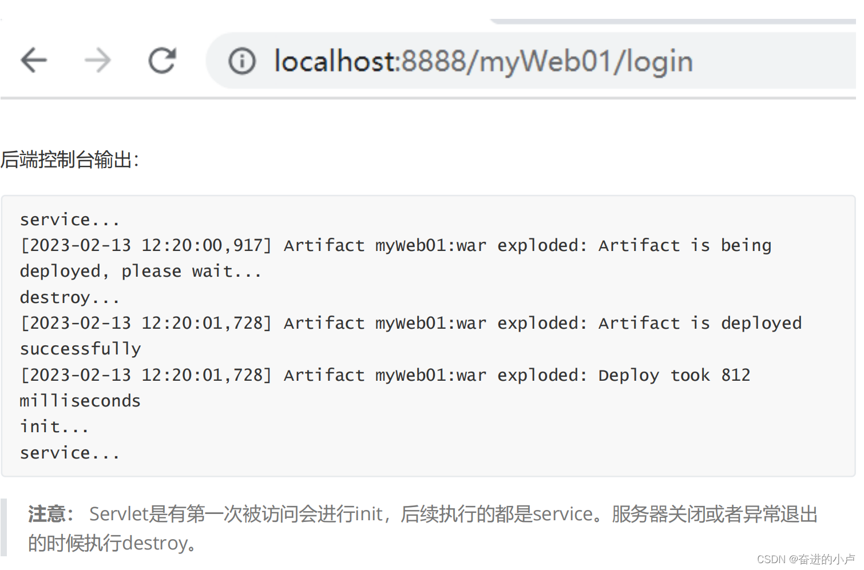This screenshot has height=570, width=864.
Task: Click the init... console line
Action: pos(54,426)
